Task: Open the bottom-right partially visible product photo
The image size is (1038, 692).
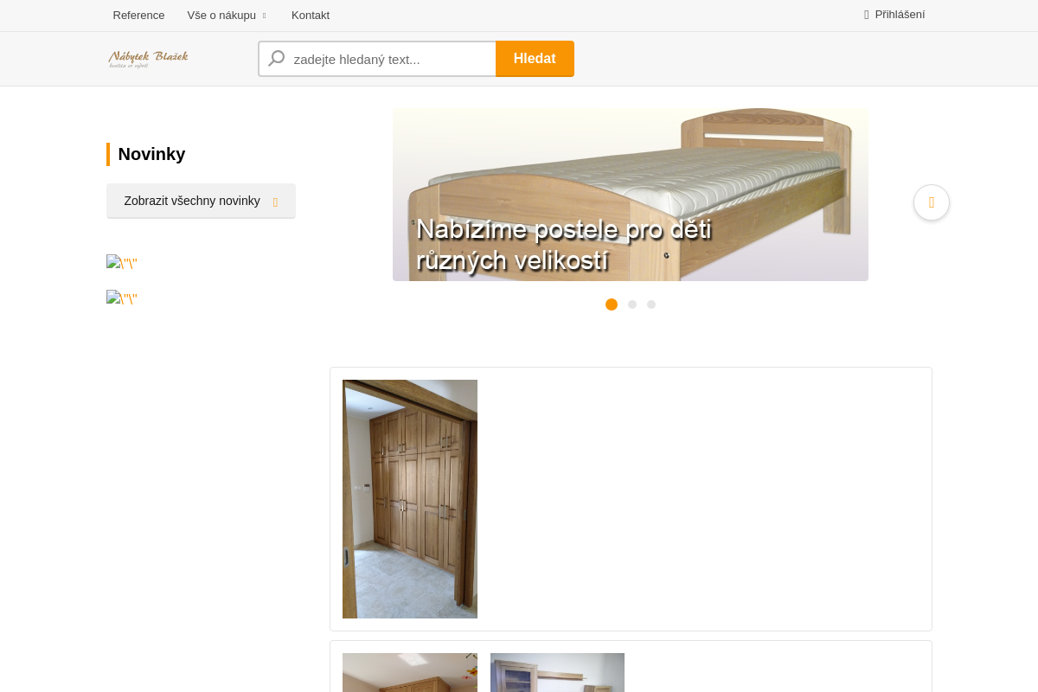Action: (557, 673)
